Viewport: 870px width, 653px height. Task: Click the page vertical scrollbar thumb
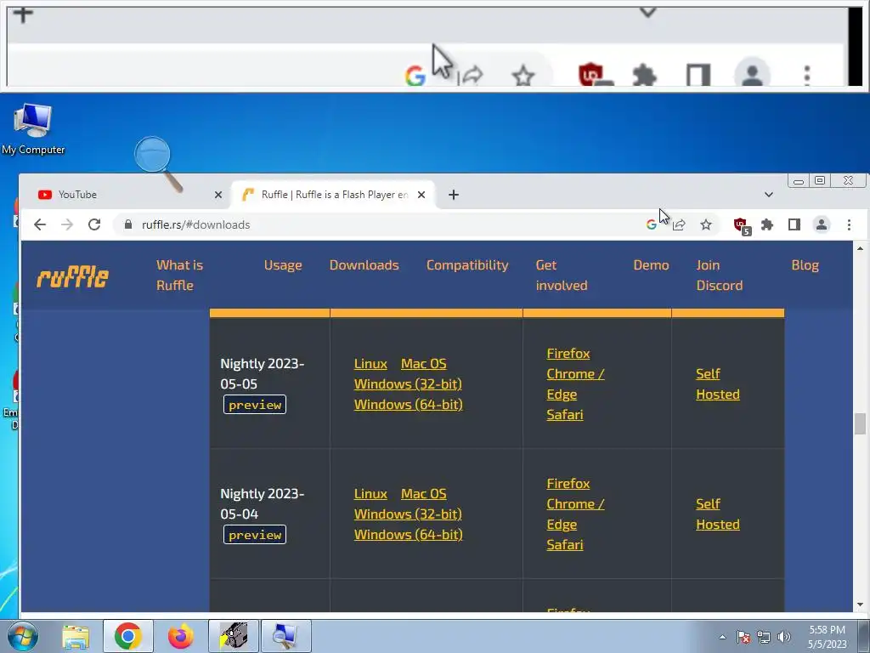click(x=860, y=423)
